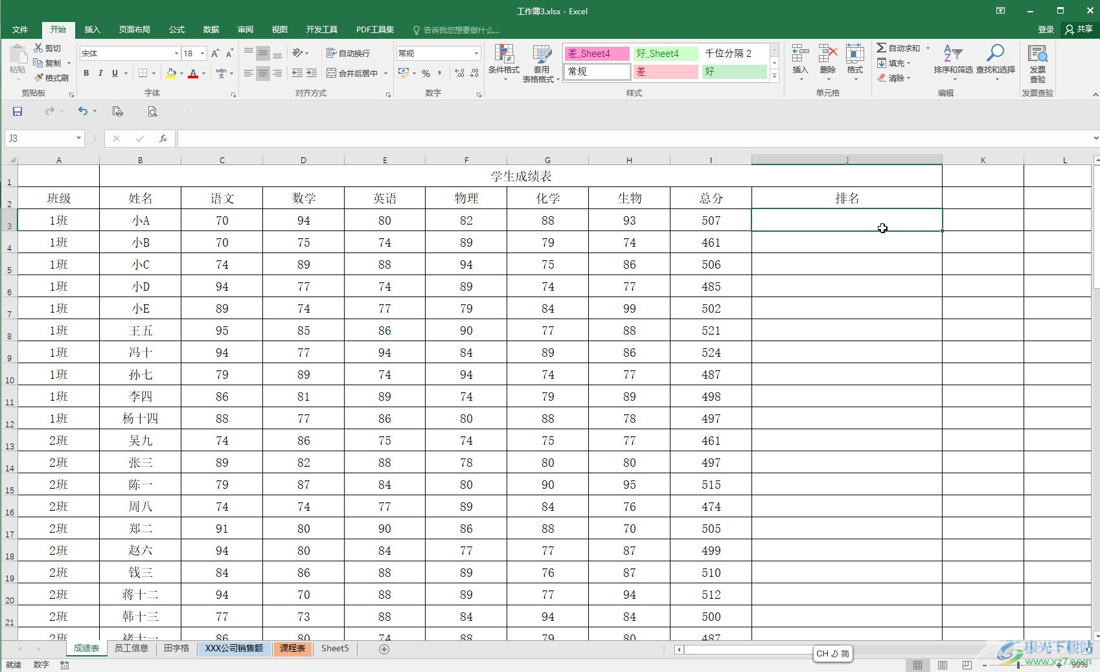
Task: Click the increase indent icon
Action: pyautogui.click(x=312, y=73)
